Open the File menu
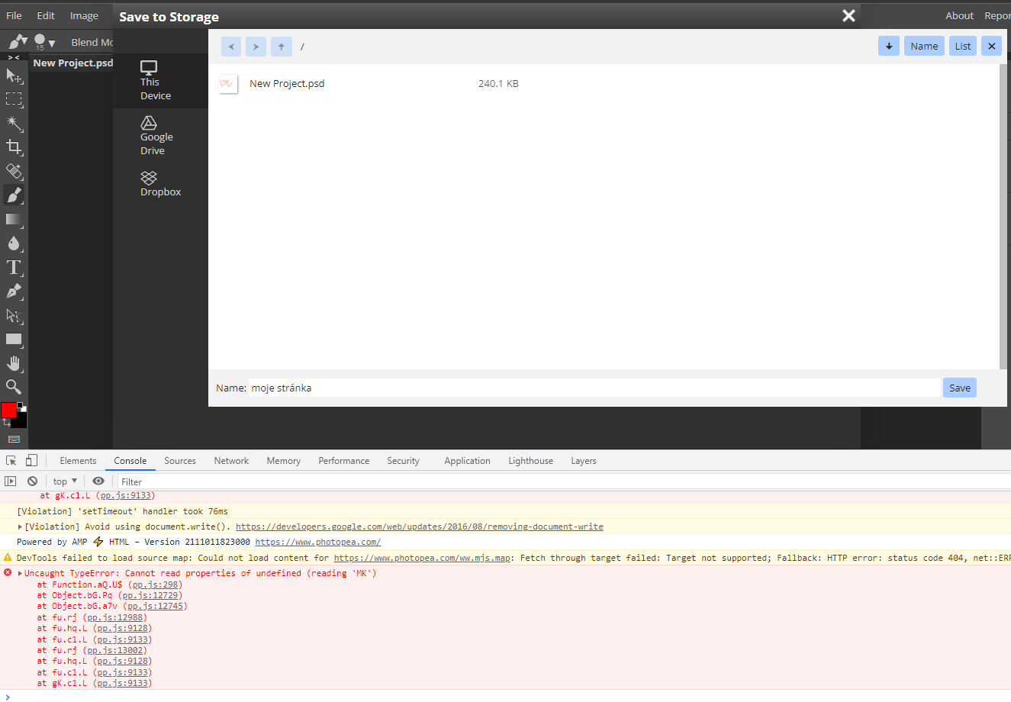Viewport: 1011px width, 702px height. tap(13, 15)
